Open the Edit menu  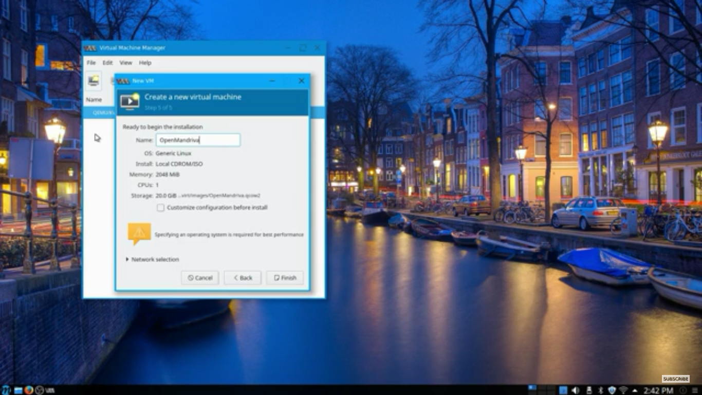click(x=107, y=63)
